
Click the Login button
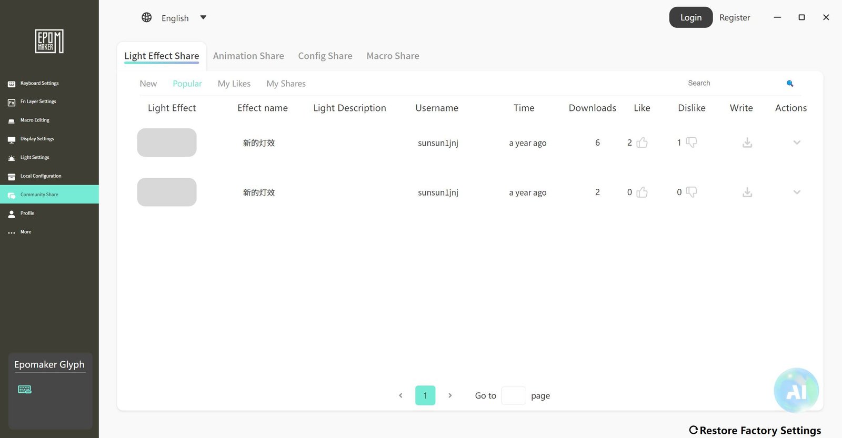click(691, 17)
